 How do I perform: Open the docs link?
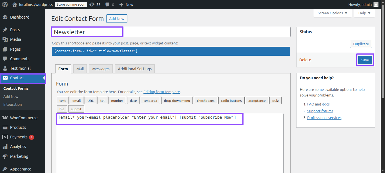[x=326, y=104]
